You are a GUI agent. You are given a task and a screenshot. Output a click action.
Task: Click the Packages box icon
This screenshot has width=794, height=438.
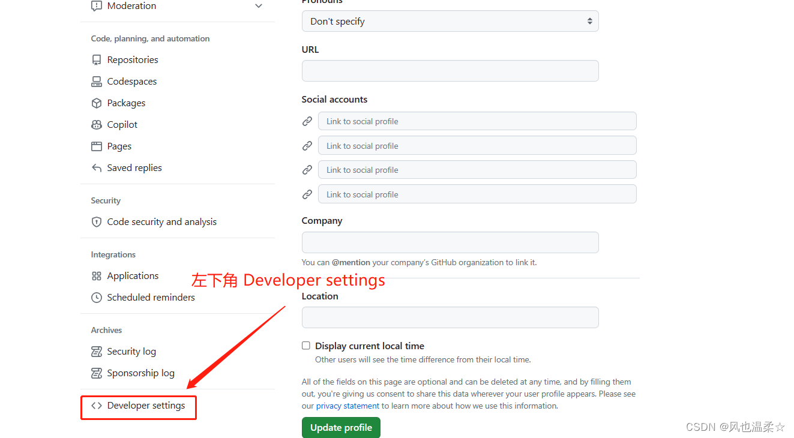tap(97, 103)
